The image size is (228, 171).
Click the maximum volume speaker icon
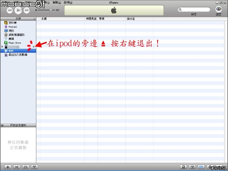click(58, 10)
